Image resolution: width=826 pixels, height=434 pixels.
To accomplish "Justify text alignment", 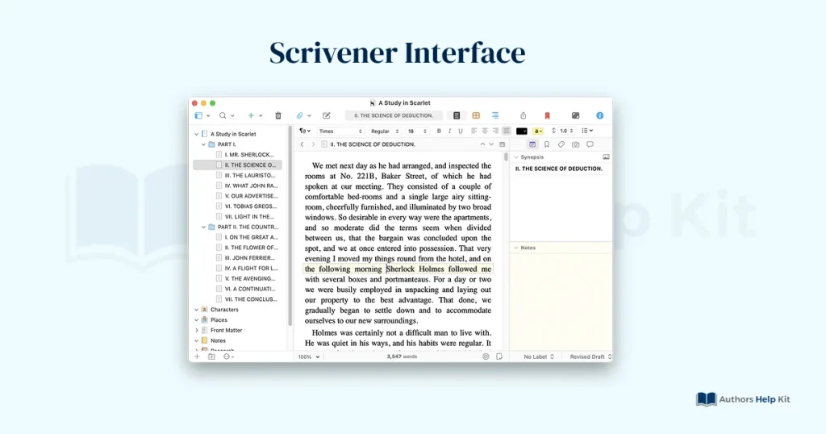I will click(x=507, y=131).
